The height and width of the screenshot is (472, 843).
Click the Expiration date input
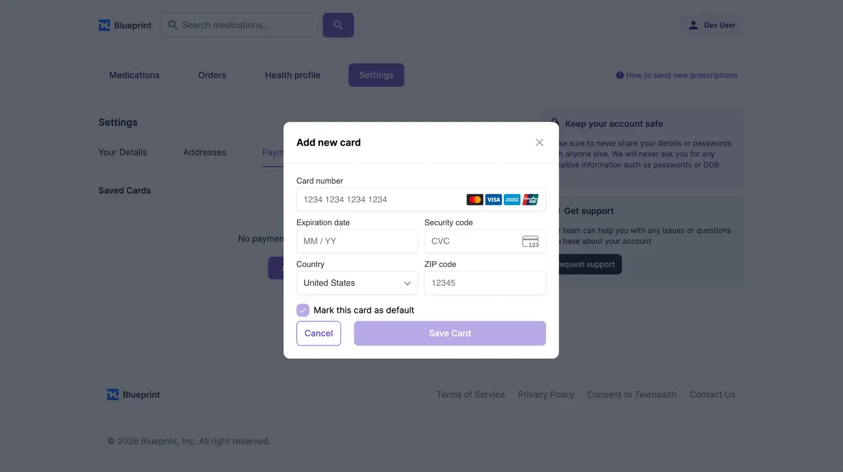(x=357, y=242)
